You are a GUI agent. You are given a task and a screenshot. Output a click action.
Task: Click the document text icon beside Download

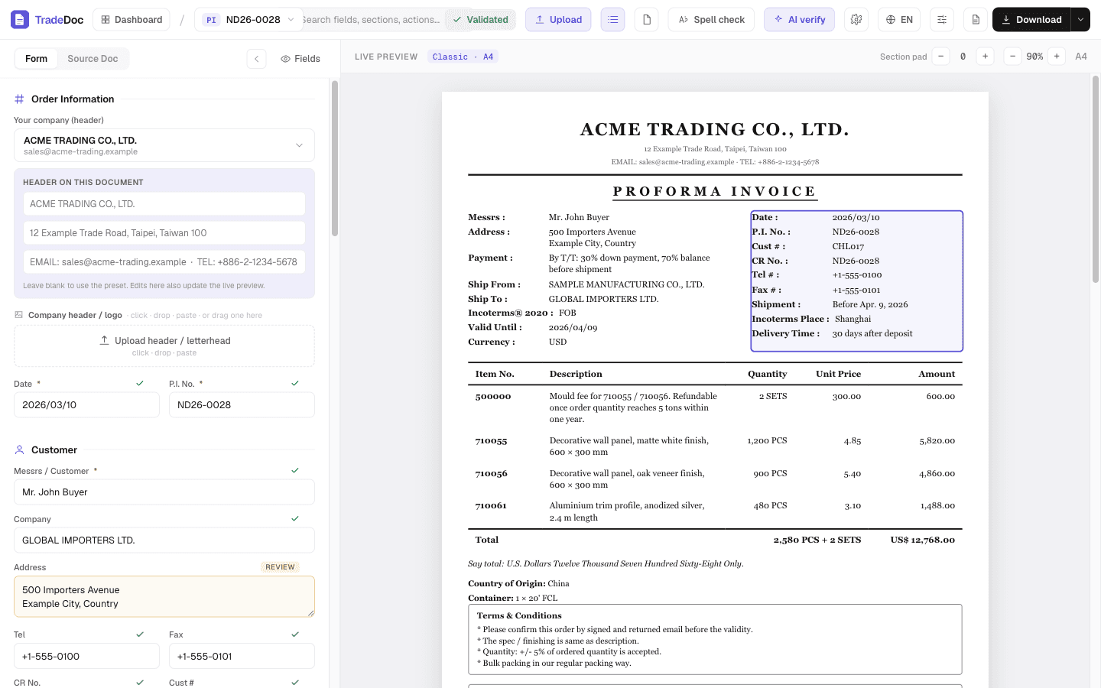coord(976,20)
